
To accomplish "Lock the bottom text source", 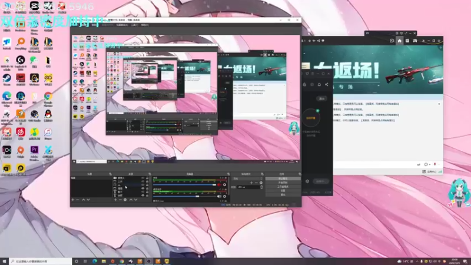I will coord(147,196).
